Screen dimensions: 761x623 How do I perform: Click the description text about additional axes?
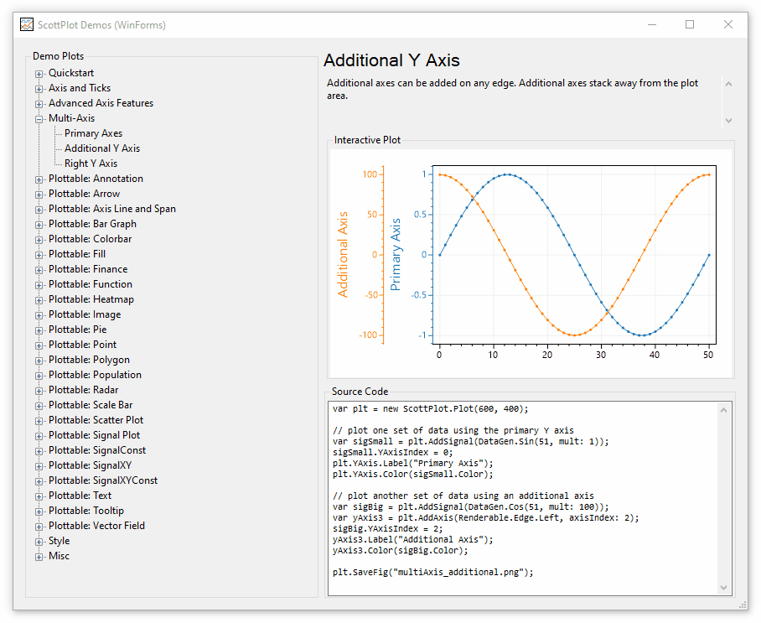pyautogui.click(x=512, y=89)
